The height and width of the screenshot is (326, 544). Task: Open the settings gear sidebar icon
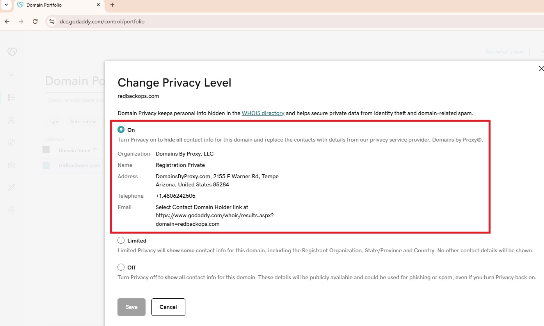pyautogui.click(x=12, y=210)
